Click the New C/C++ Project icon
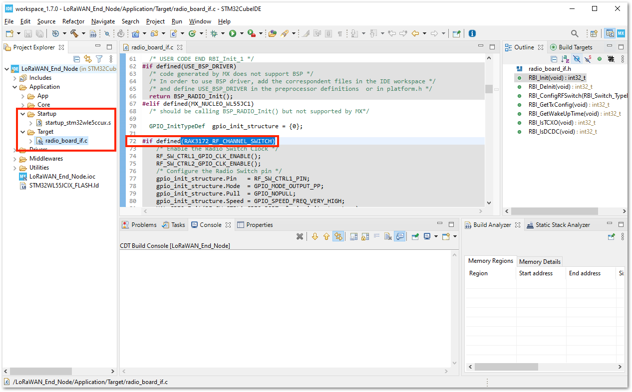Image resolution: width=632 pixels, height=392 pixels. point(135,33)
